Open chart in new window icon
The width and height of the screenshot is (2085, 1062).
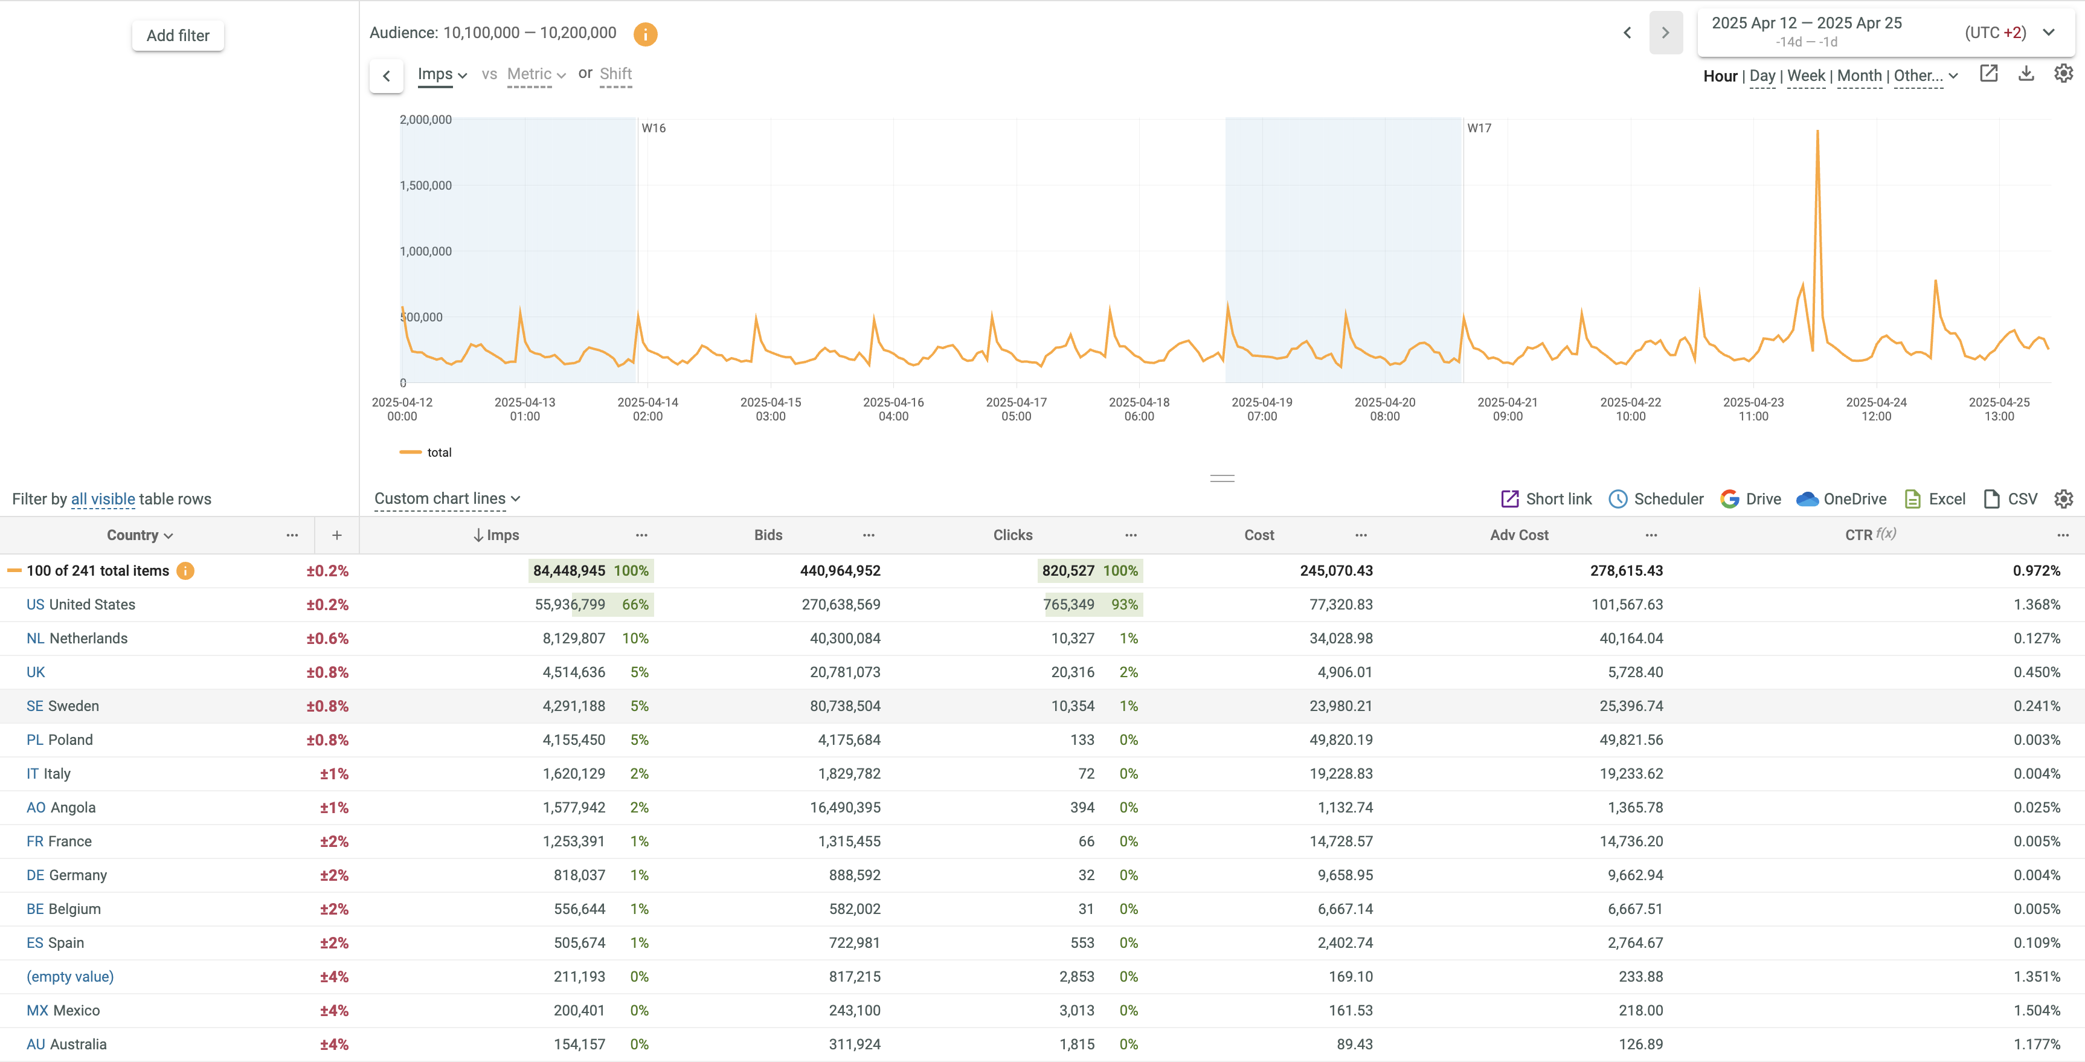click(x=1989, y=74)
